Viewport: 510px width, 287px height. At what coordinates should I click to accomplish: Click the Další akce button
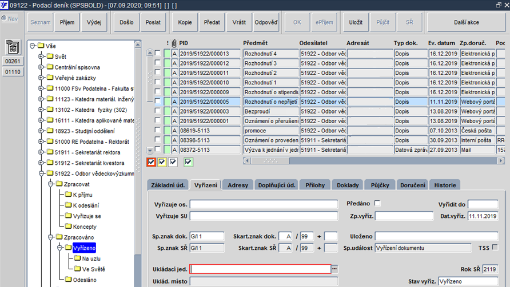tap(467, 22)
